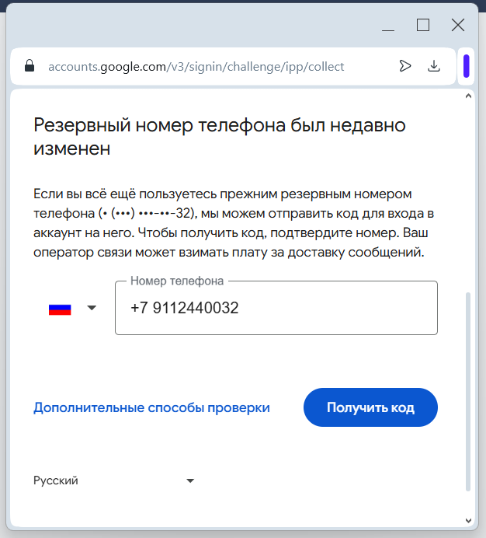The image size is (486, 538).
Task: Click the Резервный номер телефона heading
Action: pos(220,136)
